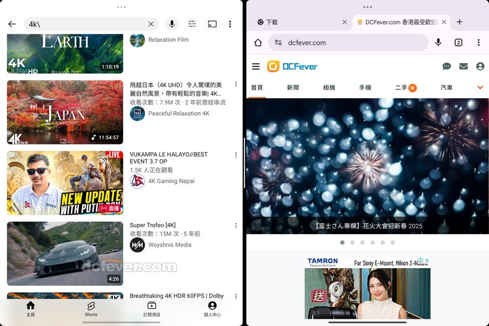489x326 pixels.
Task: Open the VUKAMPA LE HALAYO//BEST EVENT title
Action: click(x=169, y=158)
